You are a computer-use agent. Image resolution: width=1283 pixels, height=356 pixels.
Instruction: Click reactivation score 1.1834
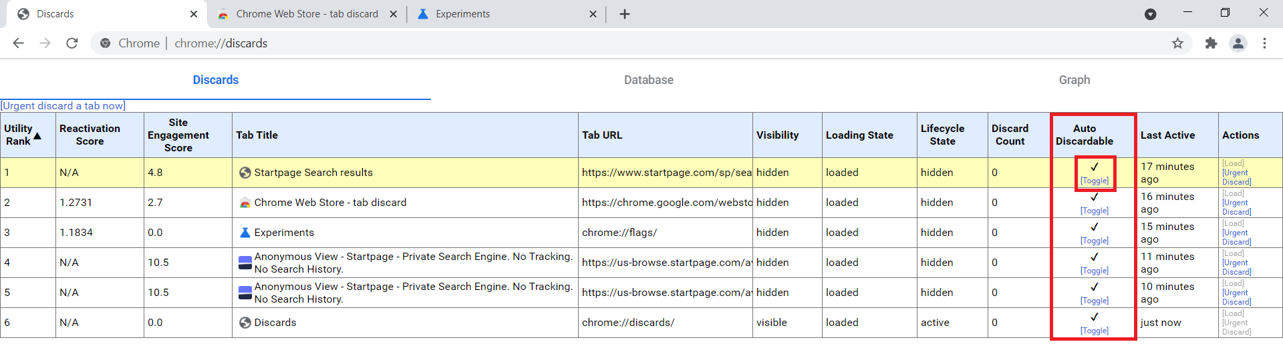(x=100, y=233)
